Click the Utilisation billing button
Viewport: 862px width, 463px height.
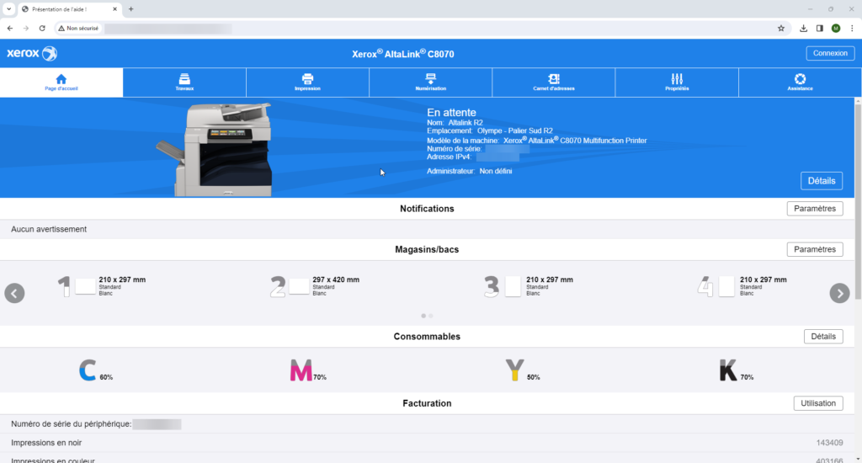pos(817,403)
